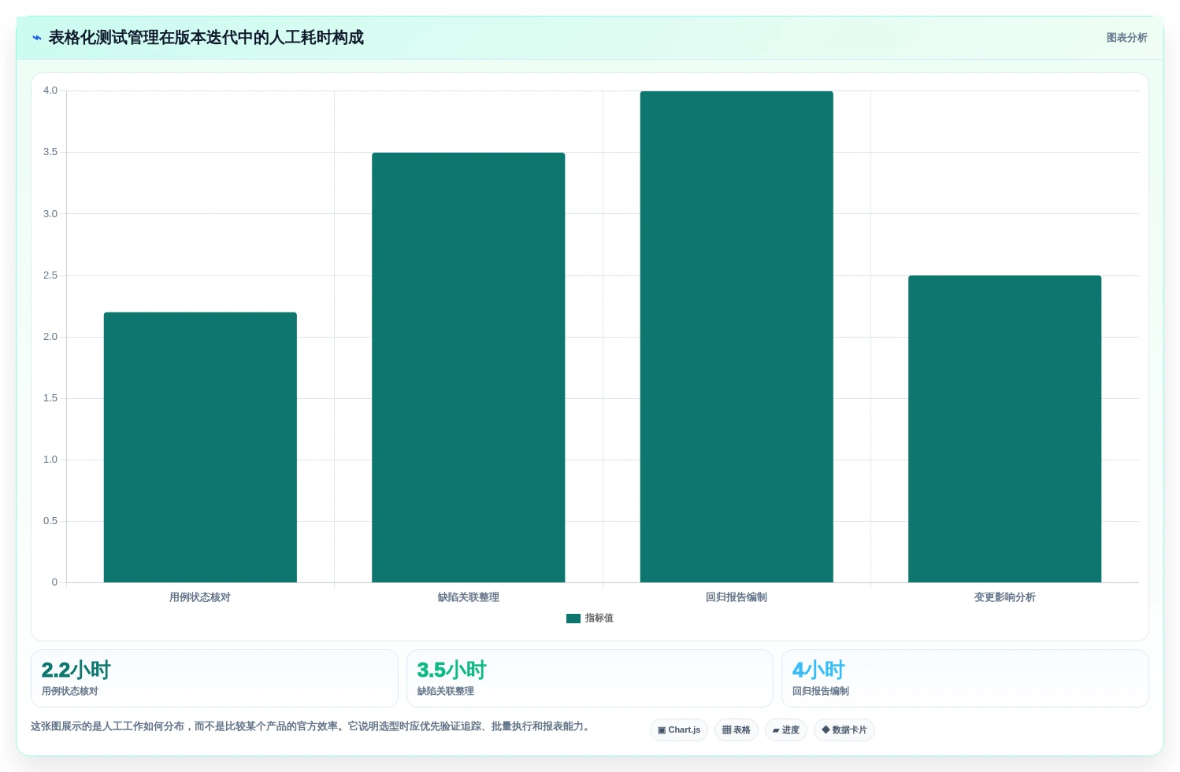Click the 用例状态核对 caption in first card
The height and width of the screenshot is (772, 1180).
coord(70,691)
